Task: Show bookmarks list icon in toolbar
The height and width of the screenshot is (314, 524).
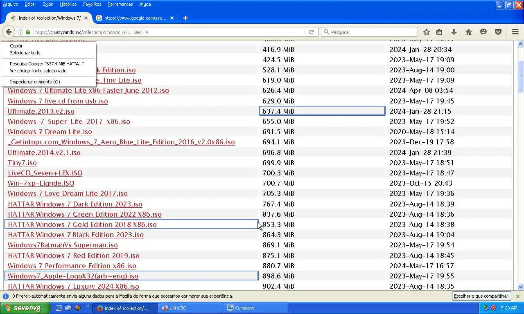Action: 439,32
